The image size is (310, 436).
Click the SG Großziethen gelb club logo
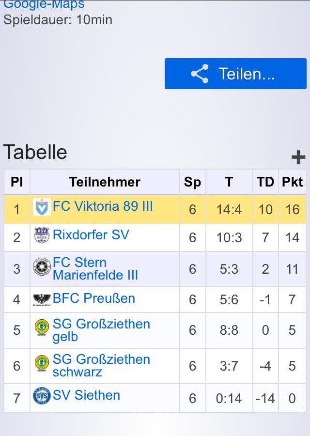pos(42,327)
